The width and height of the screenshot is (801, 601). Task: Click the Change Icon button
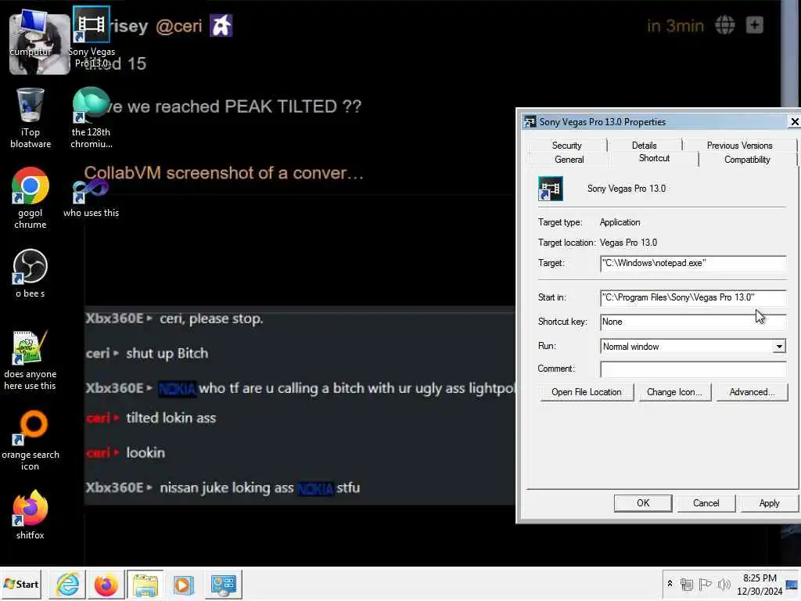coord(674,392)
